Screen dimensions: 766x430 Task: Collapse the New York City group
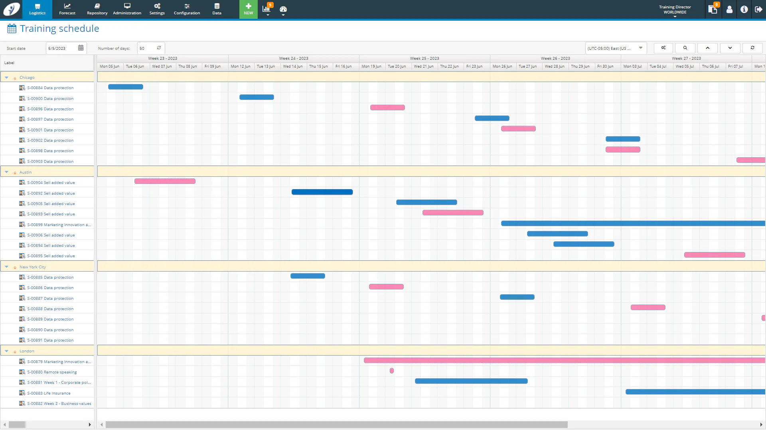pos(6,267)
